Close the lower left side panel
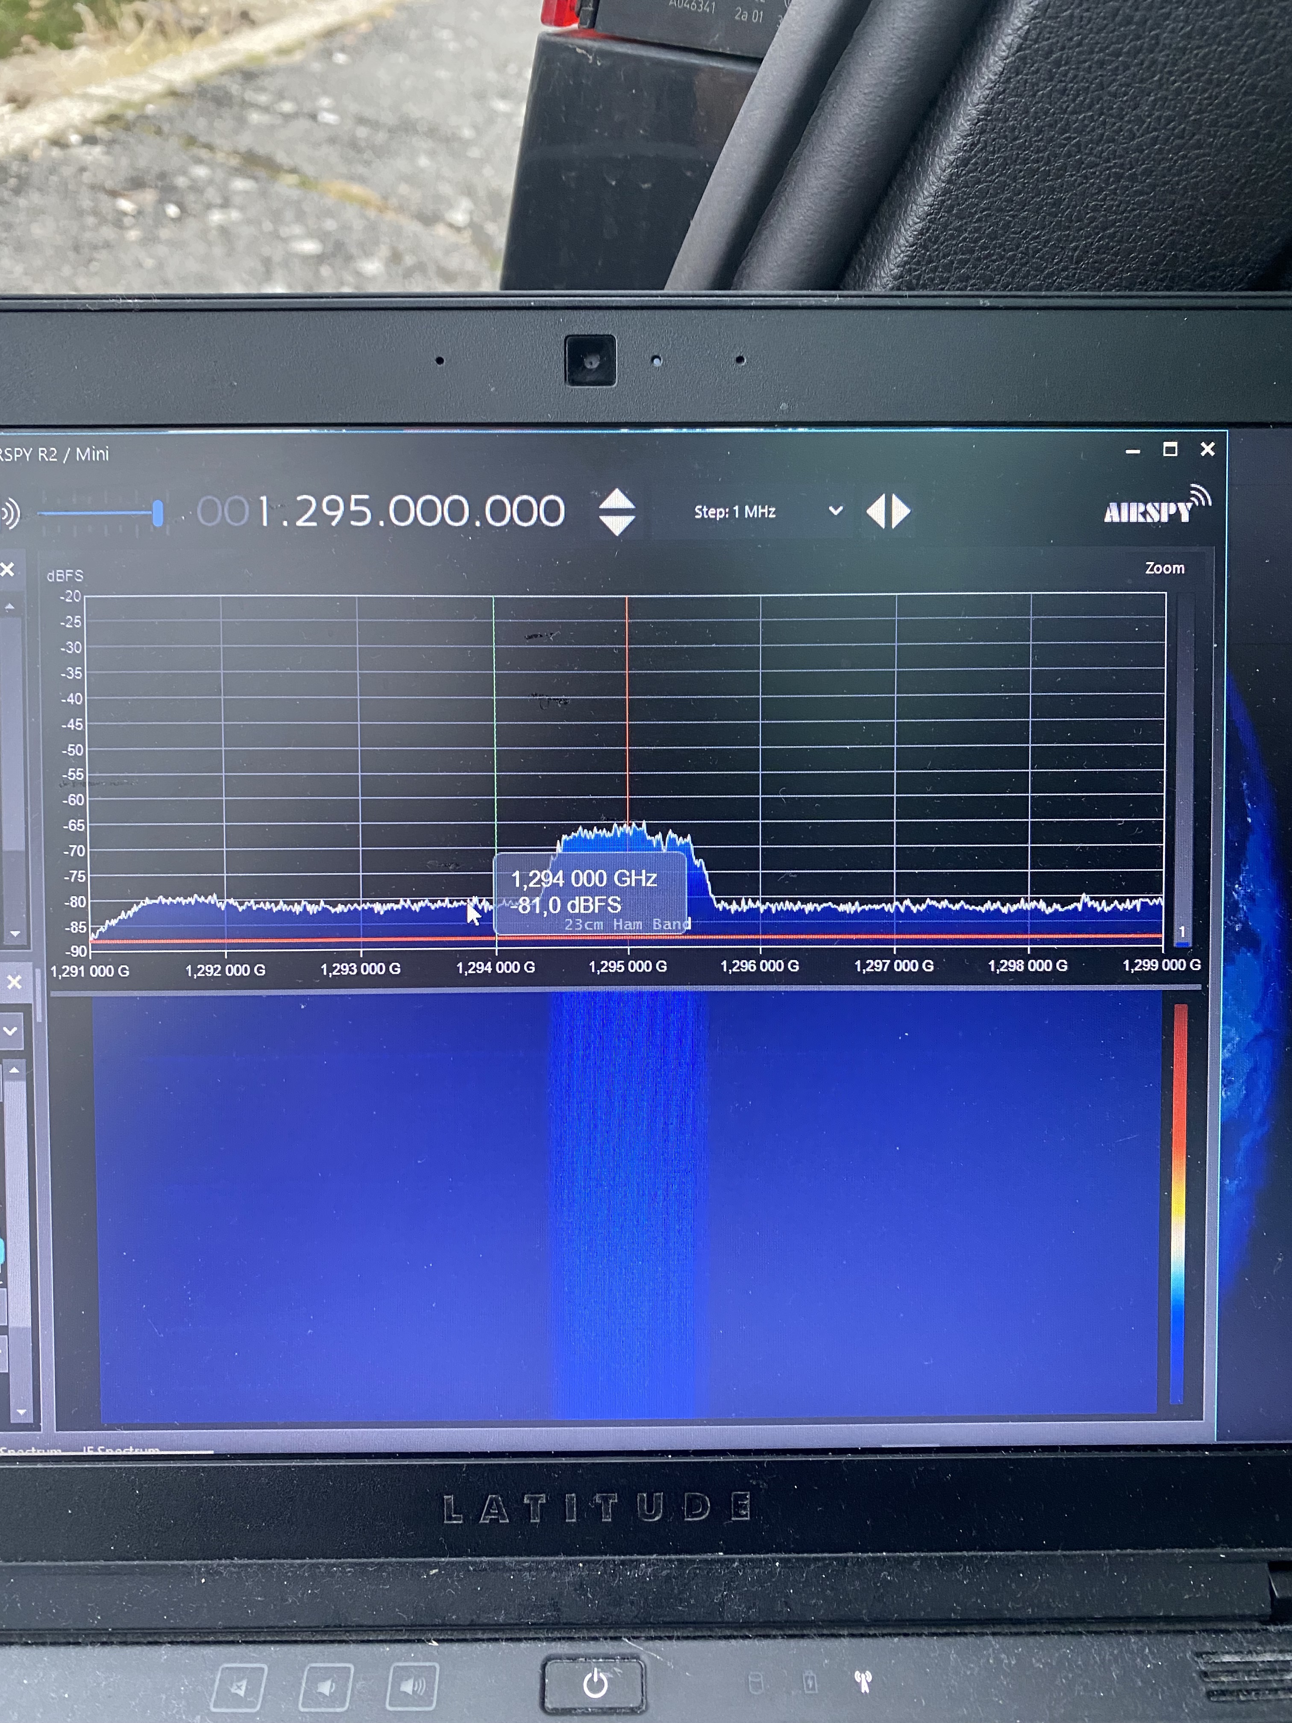1292x1723 pixels. pyautogui.click(x=14, y=982)
